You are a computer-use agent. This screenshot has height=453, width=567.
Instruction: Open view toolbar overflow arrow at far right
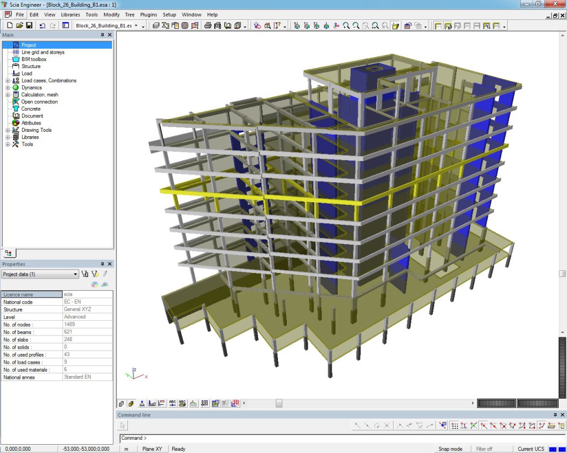click(x=504, y=27)
